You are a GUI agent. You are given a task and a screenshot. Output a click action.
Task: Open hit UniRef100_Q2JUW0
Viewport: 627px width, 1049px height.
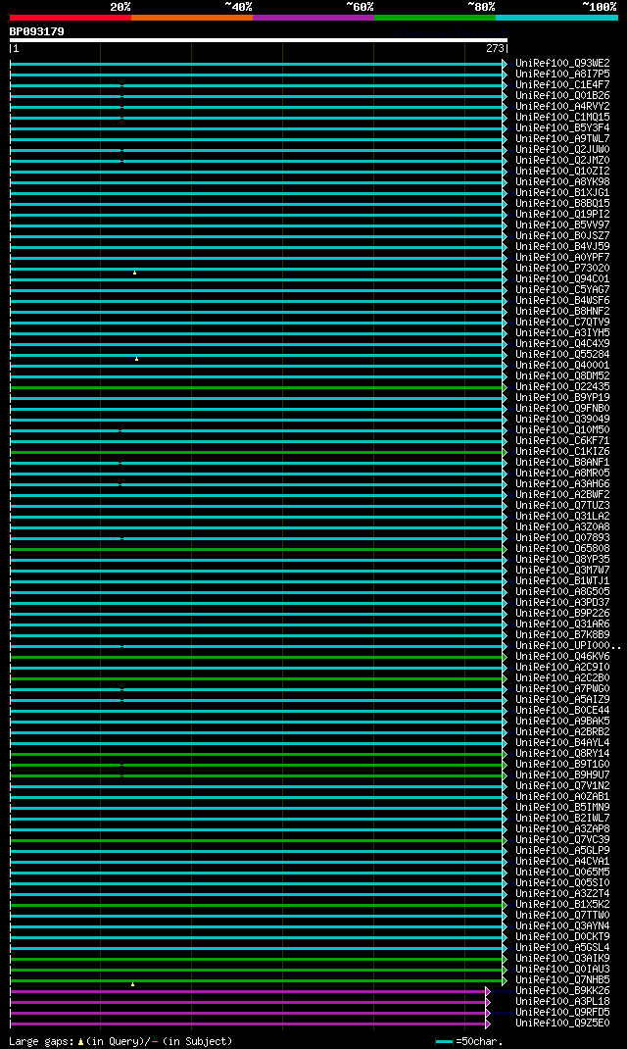point(562,150)
